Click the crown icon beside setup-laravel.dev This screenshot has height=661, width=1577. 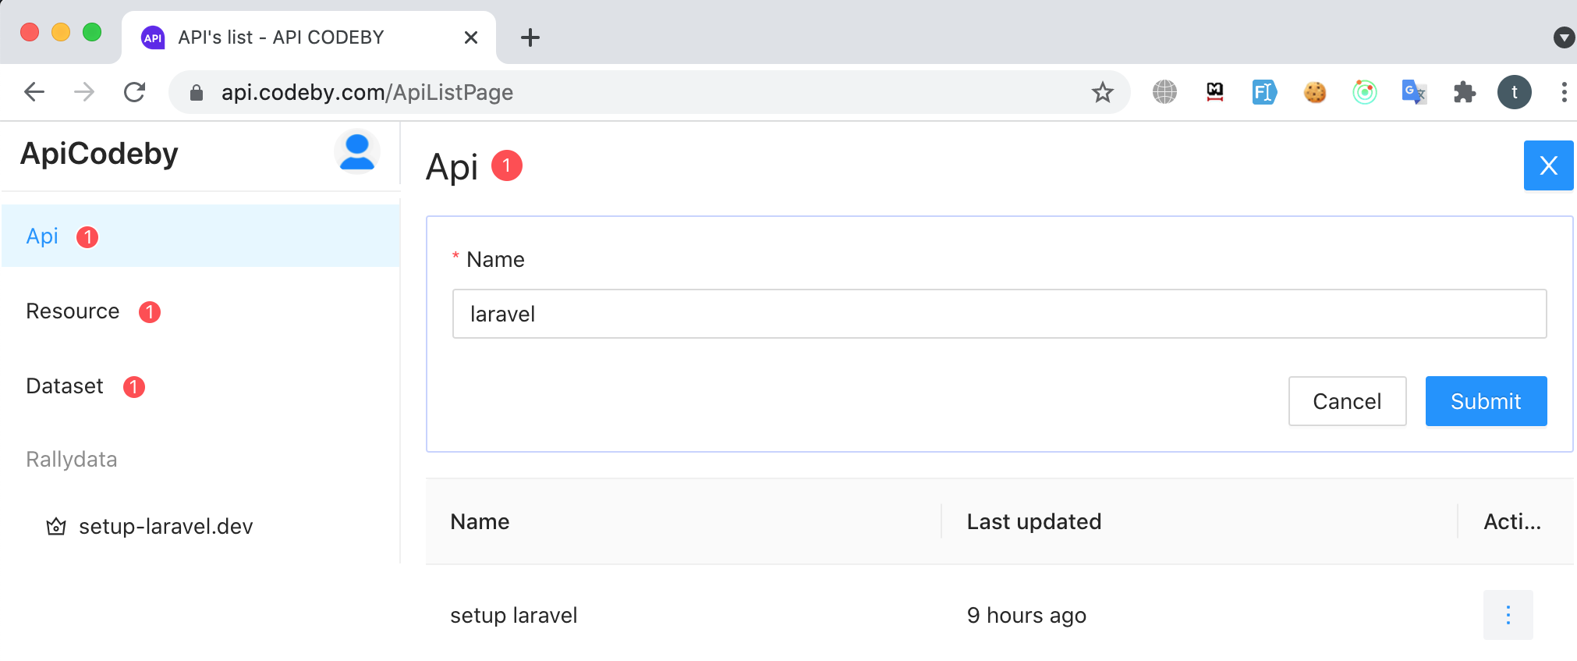(56, 527)
